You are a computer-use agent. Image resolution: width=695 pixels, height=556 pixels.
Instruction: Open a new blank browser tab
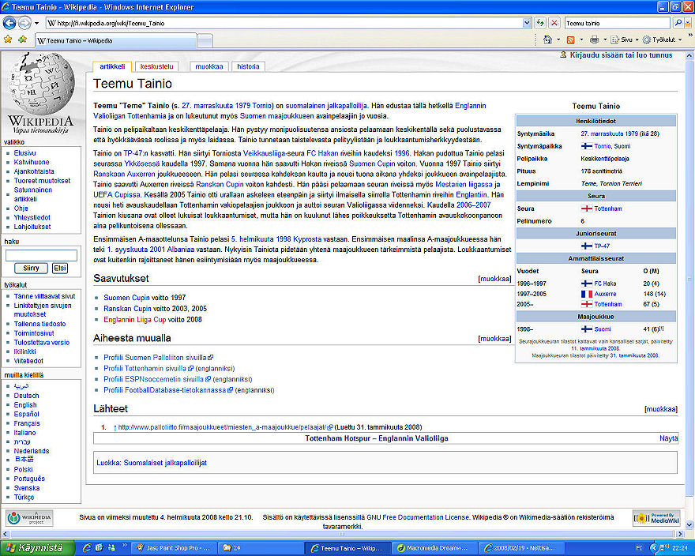205,41
